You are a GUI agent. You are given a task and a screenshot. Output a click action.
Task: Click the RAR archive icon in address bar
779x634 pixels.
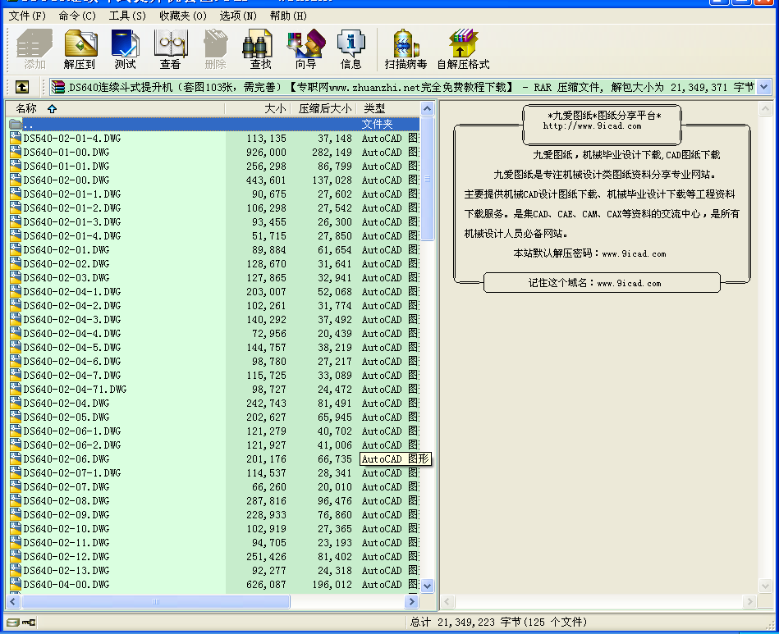(58, 88)
